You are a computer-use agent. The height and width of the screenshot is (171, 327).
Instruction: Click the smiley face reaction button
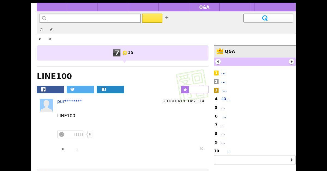[70, 134]
